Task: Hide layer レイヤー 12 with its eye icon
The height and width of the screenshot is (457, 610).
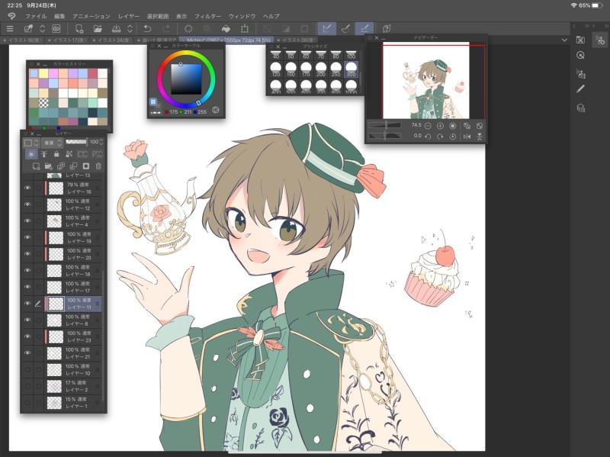Action: [27, 204]
